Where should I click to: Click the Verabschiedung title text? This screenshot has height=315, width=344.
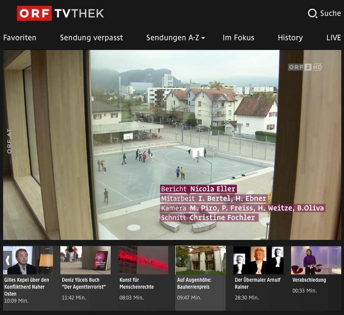tap(309, 280)
